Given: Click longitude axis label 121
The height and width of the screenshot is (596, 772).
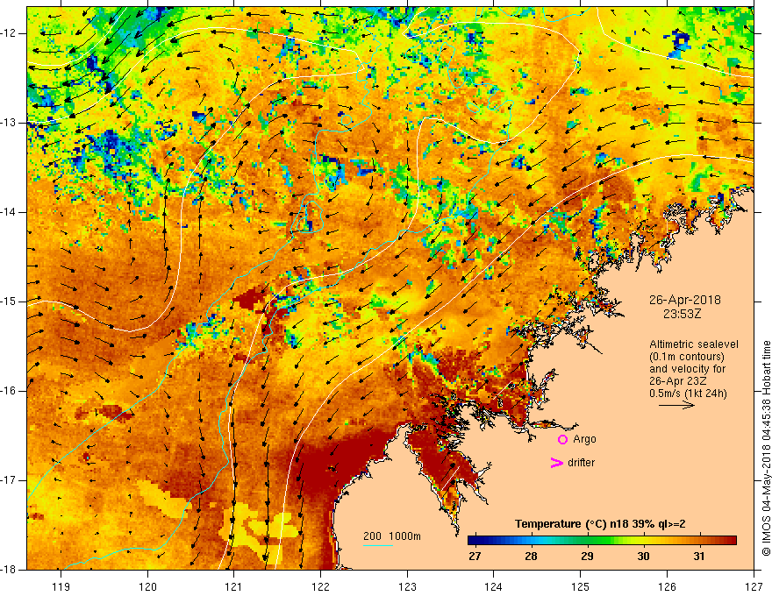Looking at the screenshot, I should click(x=234, y=586).
